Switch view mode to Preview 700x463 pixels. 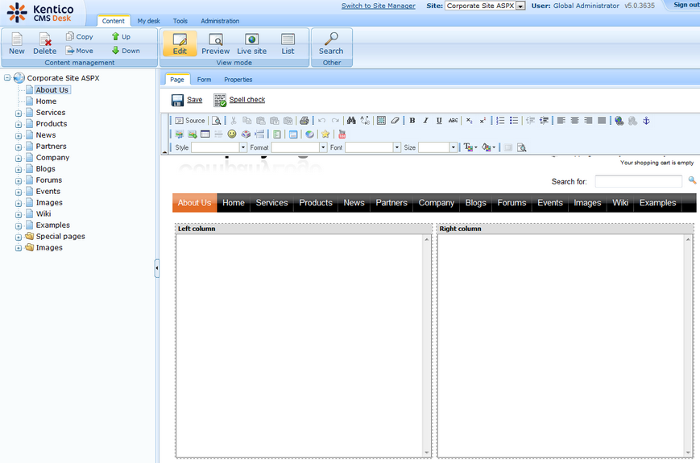pos(215,43)
